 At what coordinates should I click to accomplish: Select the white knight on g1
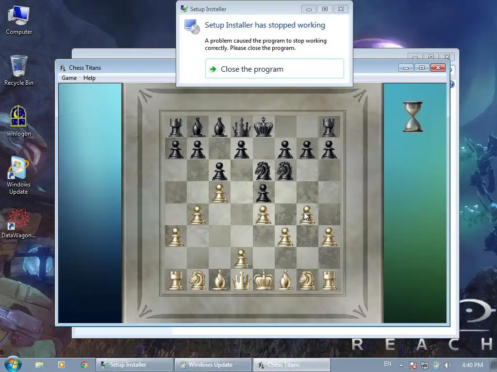coord(307,280)
